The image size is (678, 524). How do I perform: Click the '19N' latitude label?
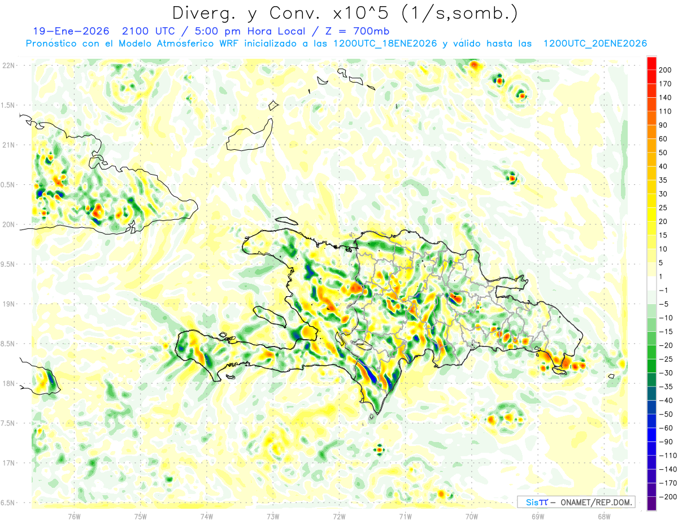tap(8, 304)
